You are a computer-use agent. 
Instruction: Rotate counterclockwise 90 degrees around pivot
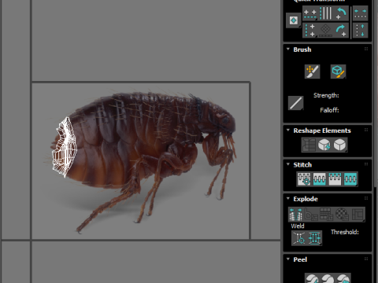click(x=341, y=13)
